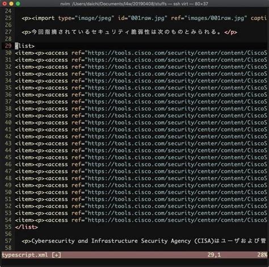This screenshot has height=267, width=269.
Task: Click the item on line 45
Action: click(141, 157)
